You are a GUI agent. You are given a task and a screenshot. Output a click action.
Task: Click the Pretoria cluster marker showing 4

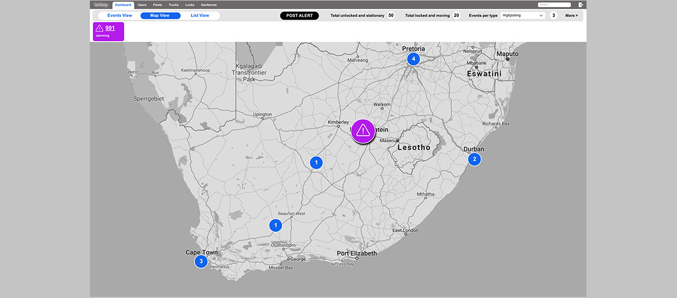point(413,59)
